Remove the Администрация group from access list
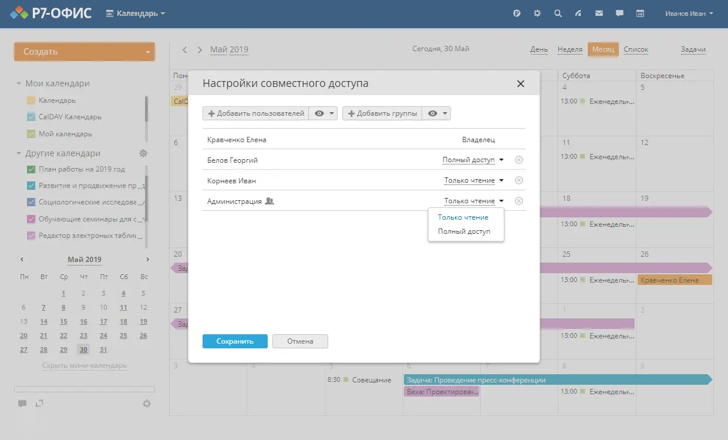The image size is (728, 440). (x=519, y=201)
